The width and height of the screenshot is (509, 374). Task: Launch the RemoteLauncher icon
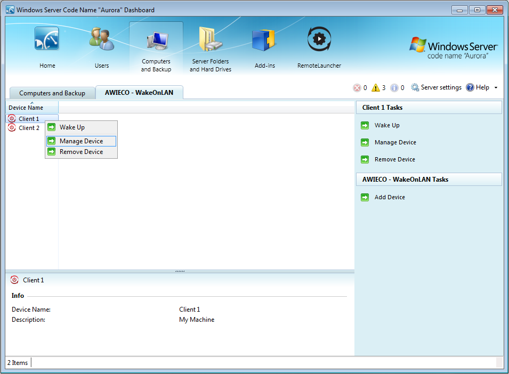click(x=319, y=39)
